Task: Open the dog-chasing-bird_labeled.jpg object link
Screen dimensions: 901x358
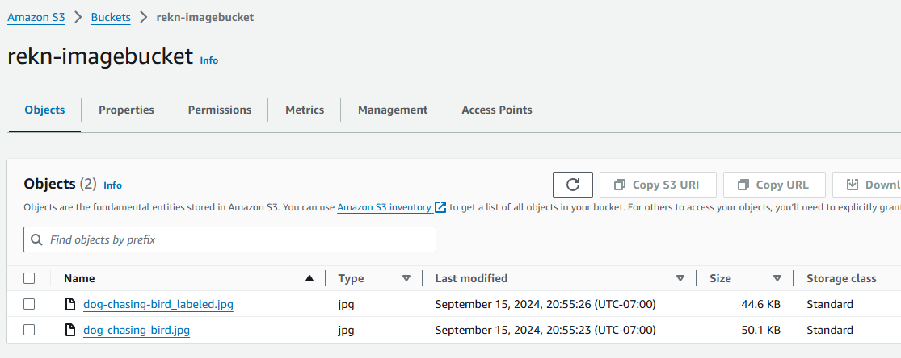Action: tap(158, 304)
